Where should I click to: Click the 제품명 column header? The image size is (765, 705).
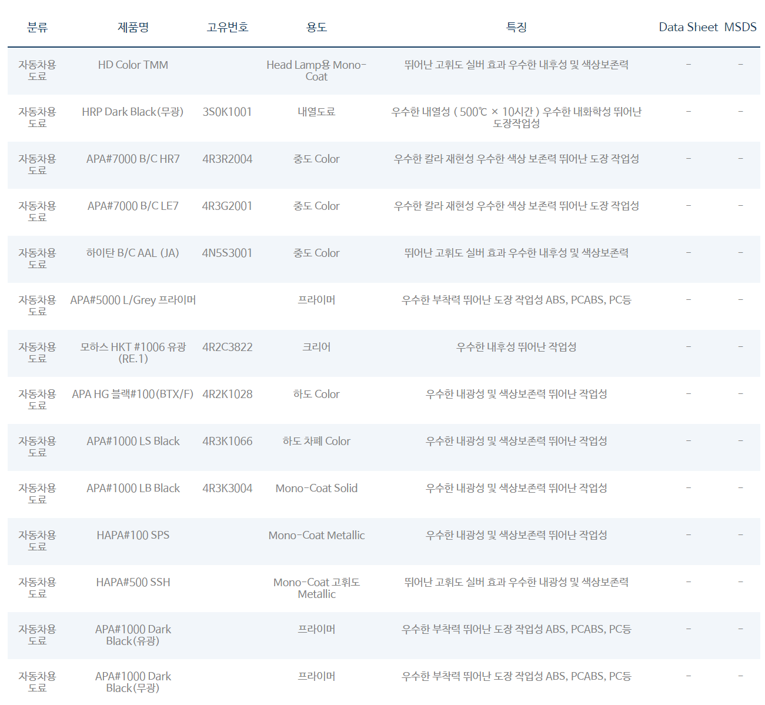tap(133, 27)
